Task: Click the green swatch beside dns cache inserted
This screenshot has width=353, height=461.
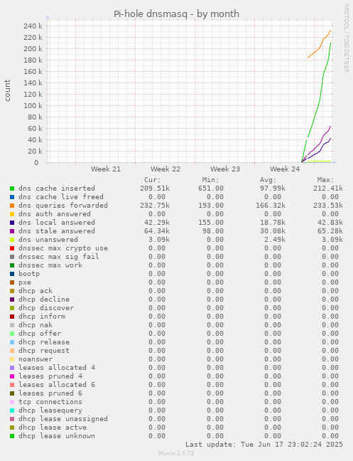Action: 12,189
